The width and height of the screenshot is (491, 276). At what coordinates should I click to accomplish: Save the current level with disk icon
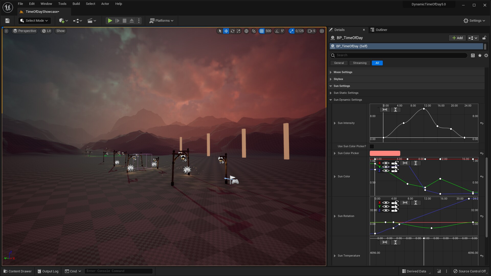(x=7, y=21)
